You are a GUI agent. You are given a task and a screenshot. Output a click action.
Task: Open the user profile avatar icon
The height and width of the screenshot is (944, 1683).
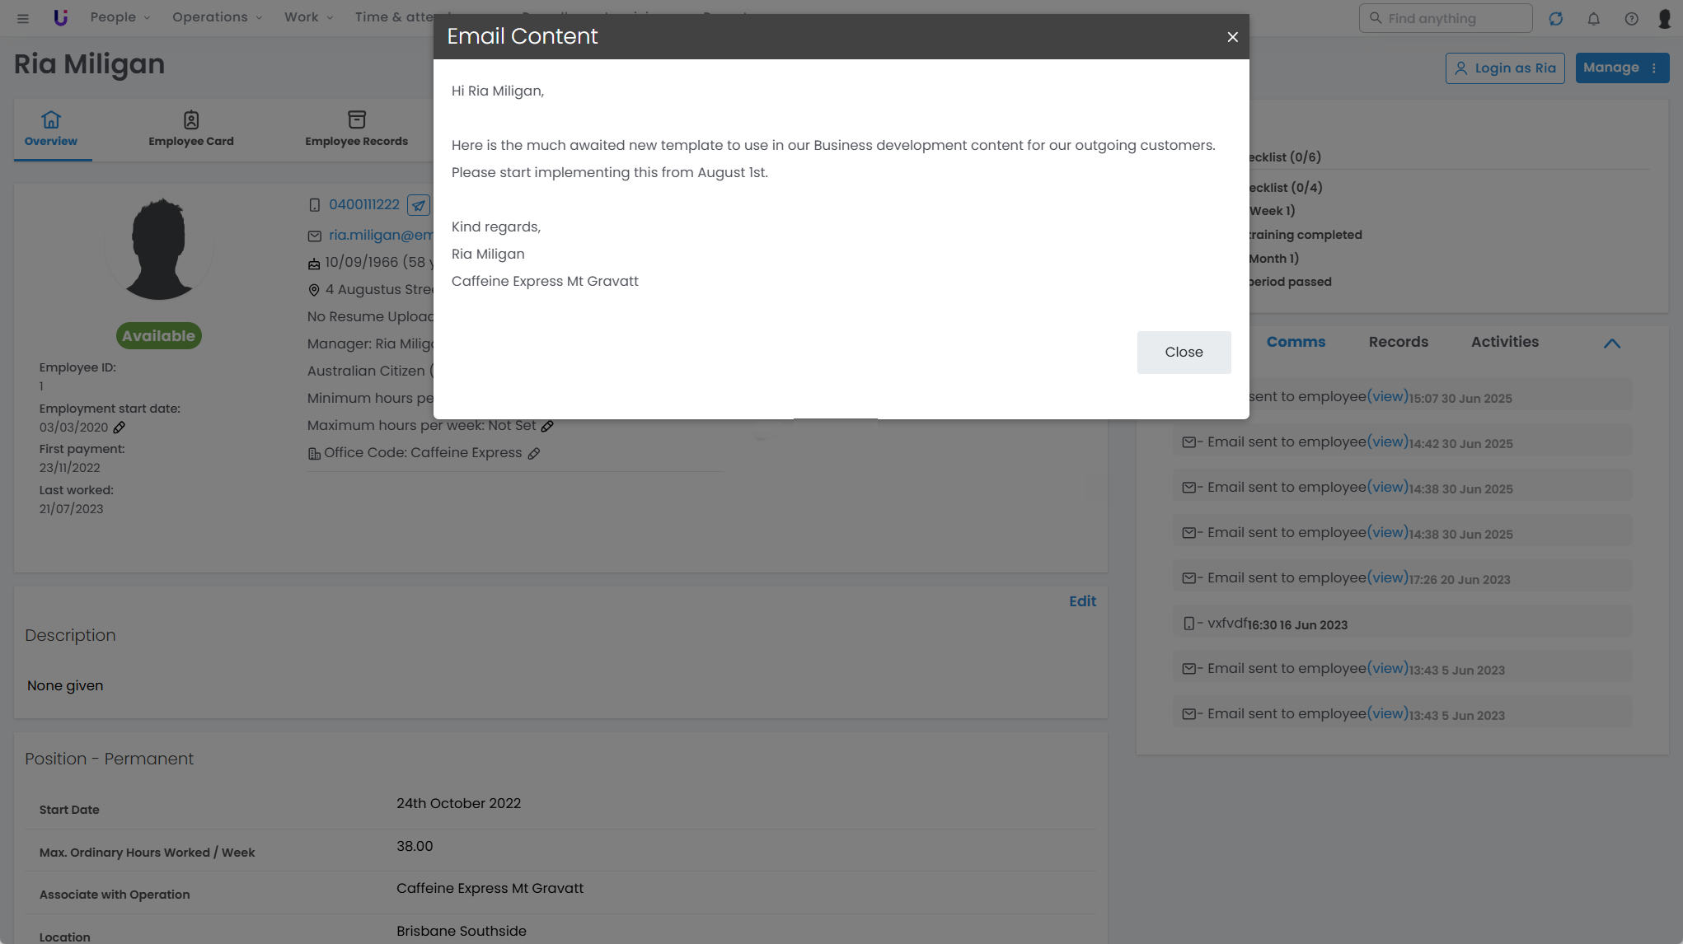[1664, 18]
